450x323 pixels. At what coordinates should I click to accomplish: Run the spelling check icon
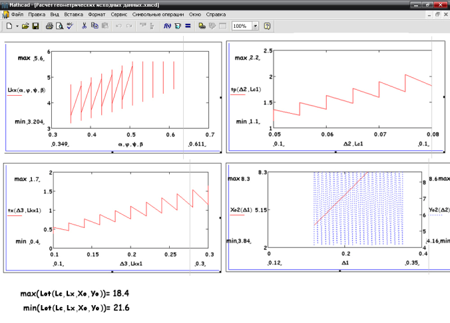pyautogui.click(x=69, y=26)
